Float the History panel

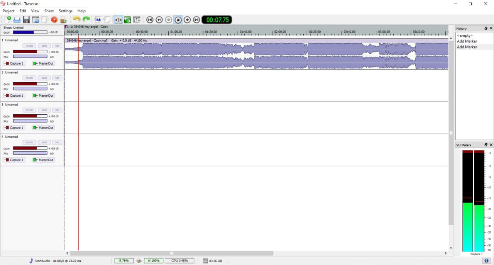coord(486,29)
